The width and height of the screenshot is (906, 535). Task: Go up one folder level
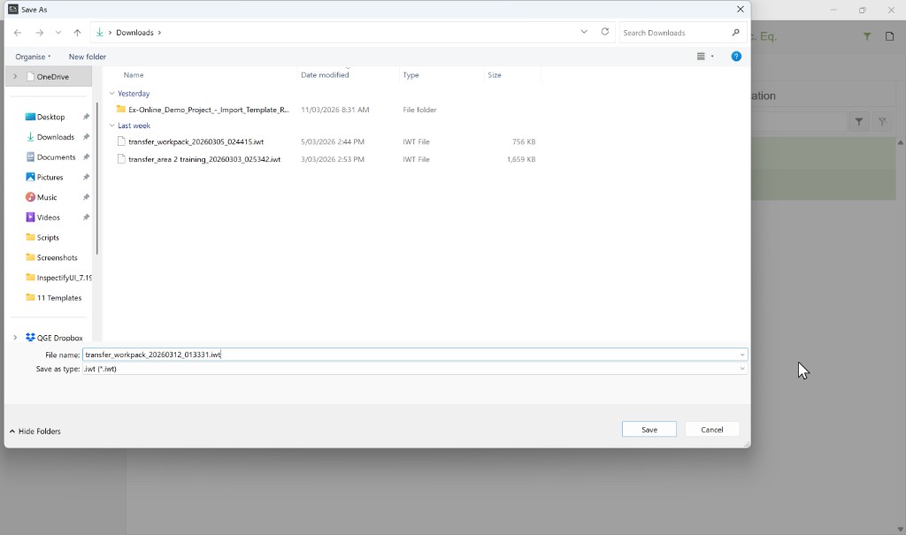point(78,33)
